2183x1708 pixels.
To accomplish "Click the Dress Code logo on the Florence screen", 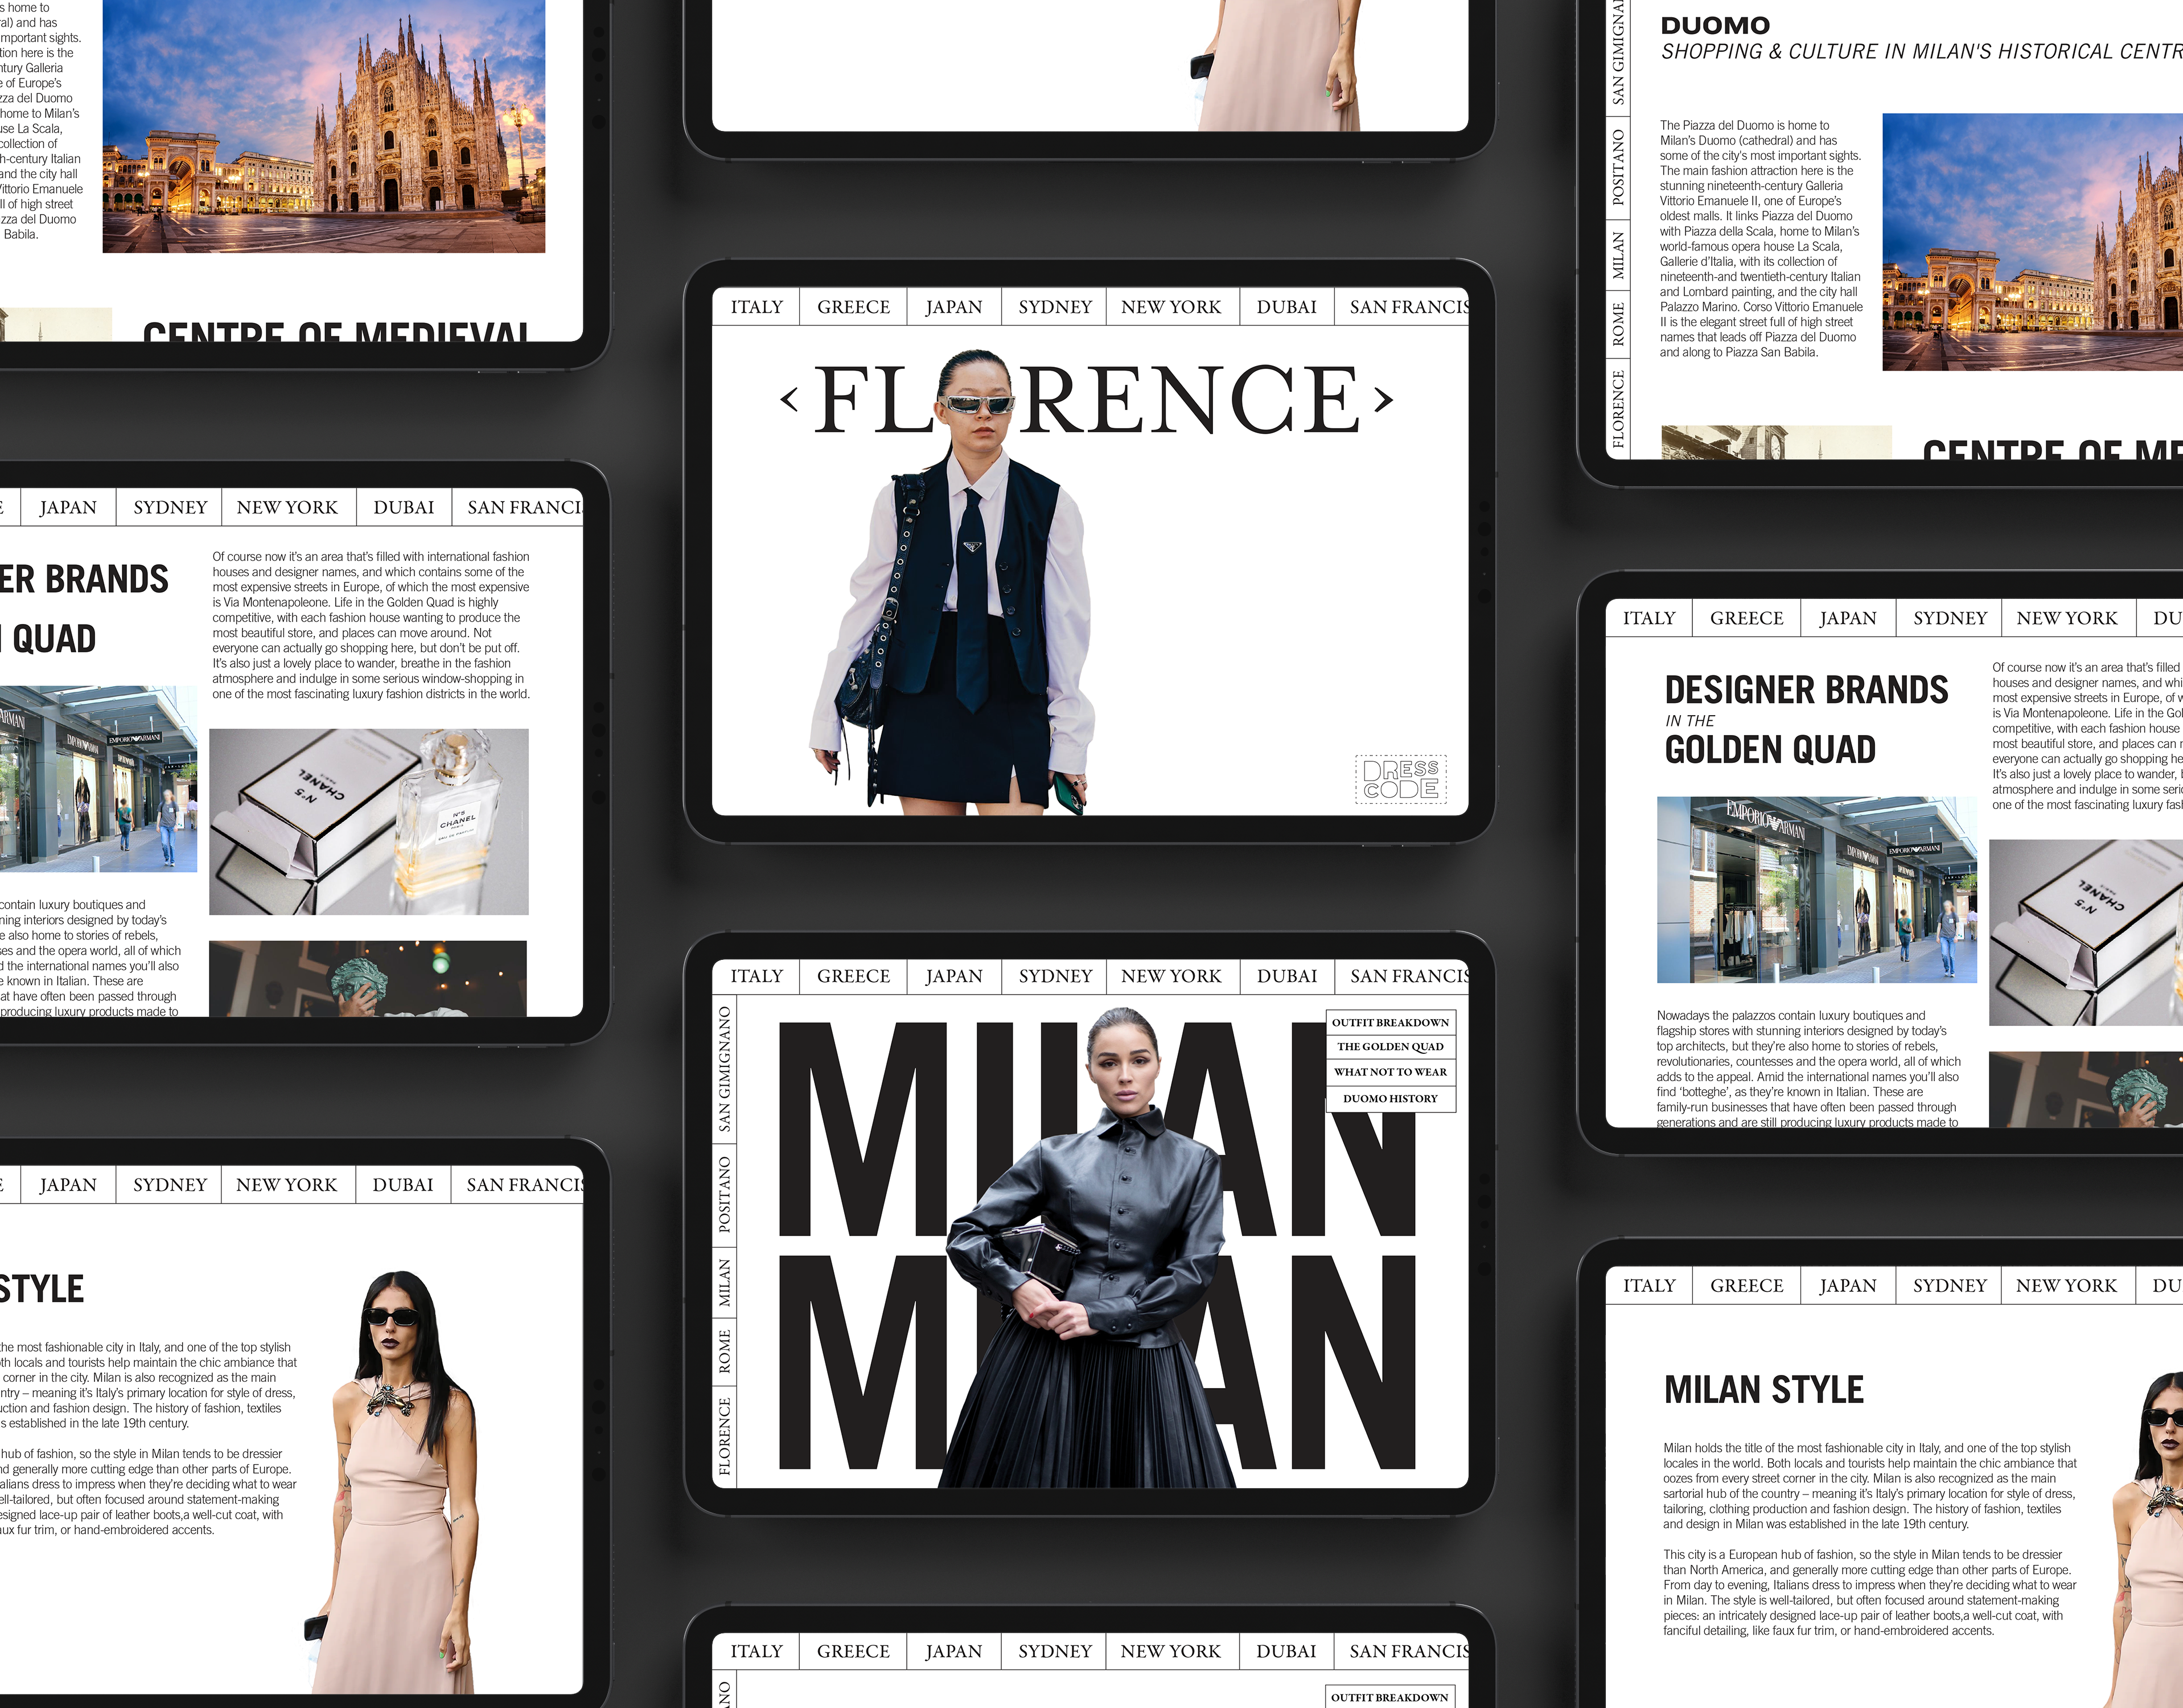I will (1400, 779).
